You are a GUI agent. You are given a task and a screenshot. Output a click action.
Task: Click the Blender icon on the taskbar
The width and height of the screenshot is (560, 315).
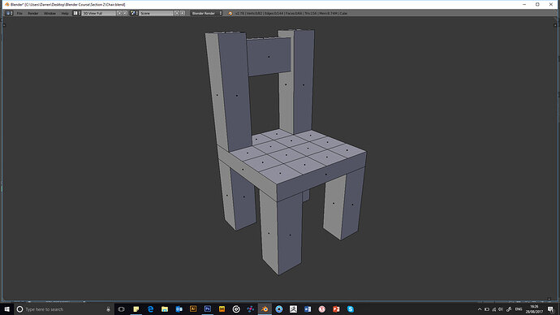click(265, 309)
